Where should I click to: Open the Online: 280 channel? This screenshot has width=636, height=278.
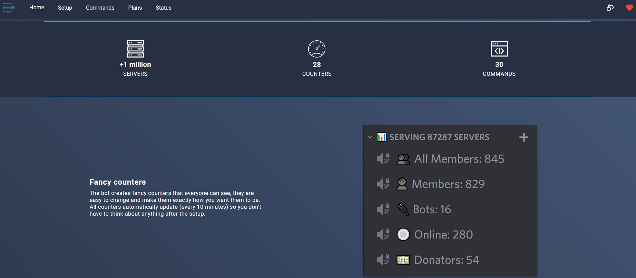coord(443,235)
